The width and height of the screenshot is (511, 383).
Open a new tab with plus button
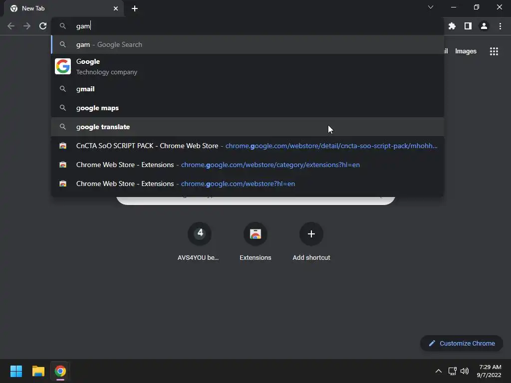(x=135, y=8)
